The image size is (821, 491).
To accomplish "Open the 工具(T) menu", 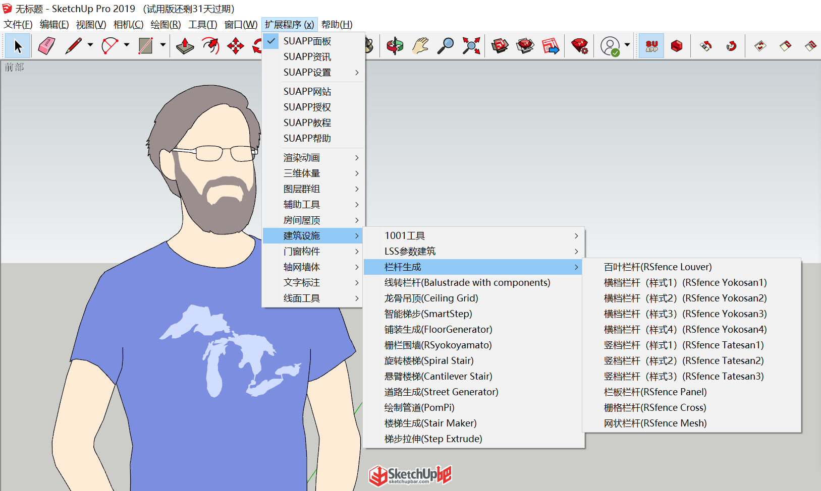I will [x=202, y=24].
